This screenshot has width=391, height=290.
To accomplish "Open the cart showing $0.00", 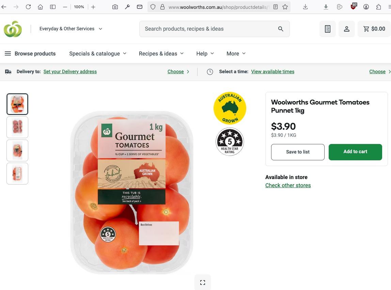I will [374, 29].
